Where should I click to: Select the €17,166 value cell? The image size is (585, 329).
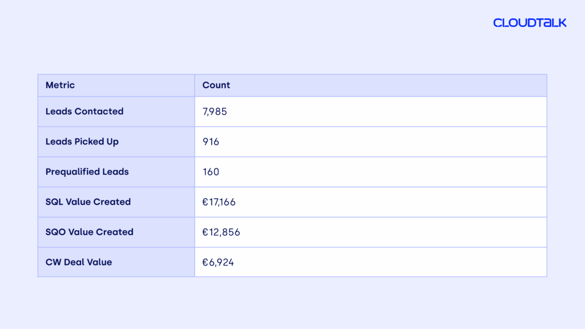click(x=219, y=202)
